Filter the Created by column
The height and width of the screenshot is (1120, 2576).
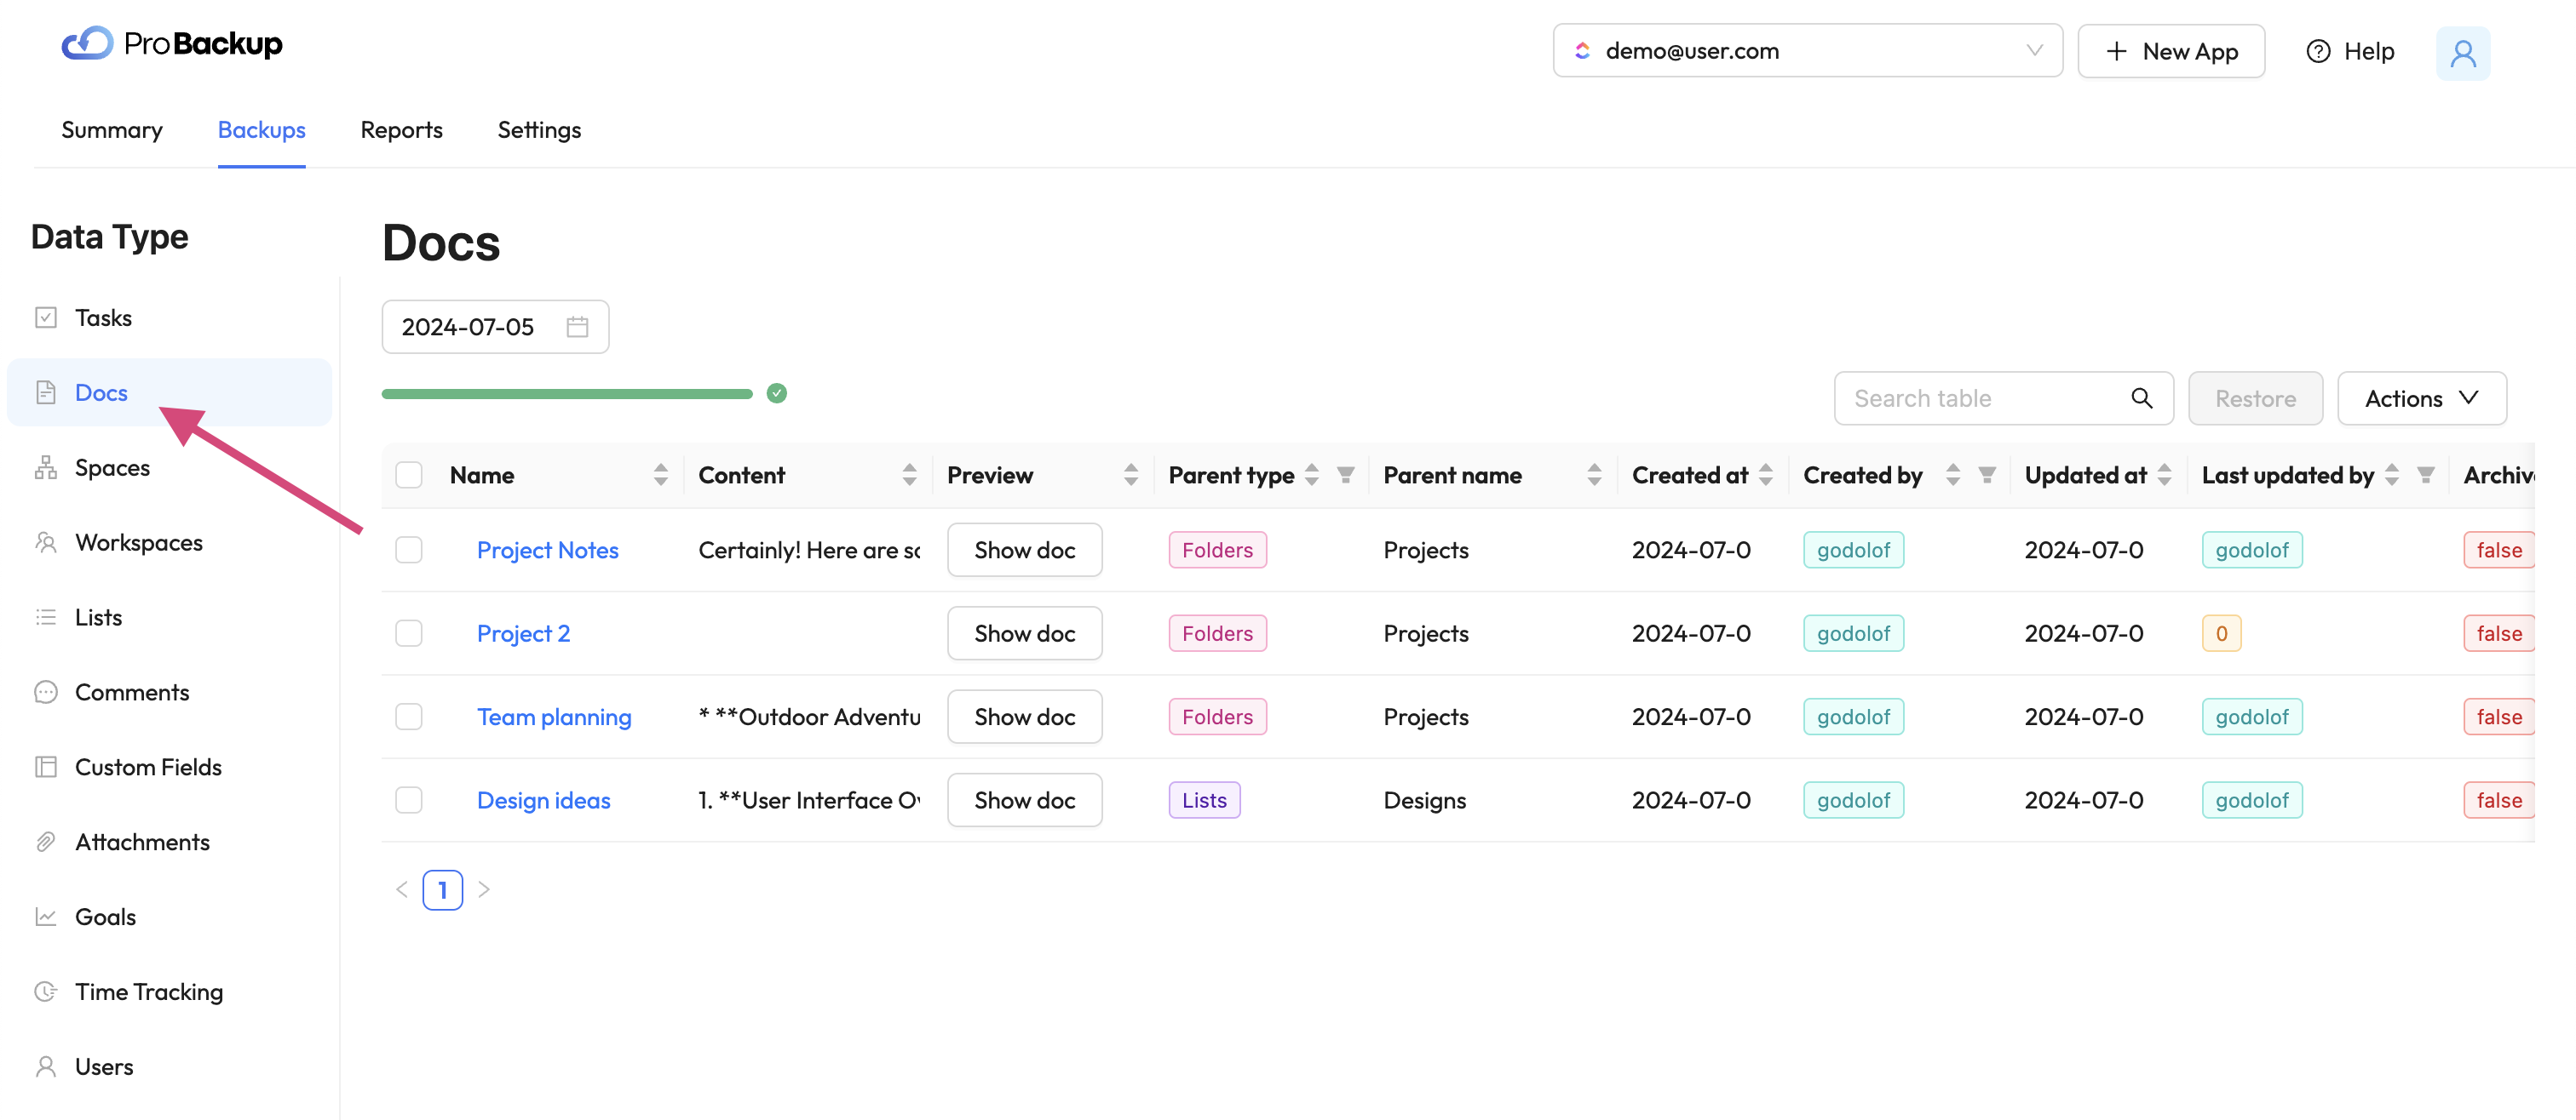[1987, 476]
